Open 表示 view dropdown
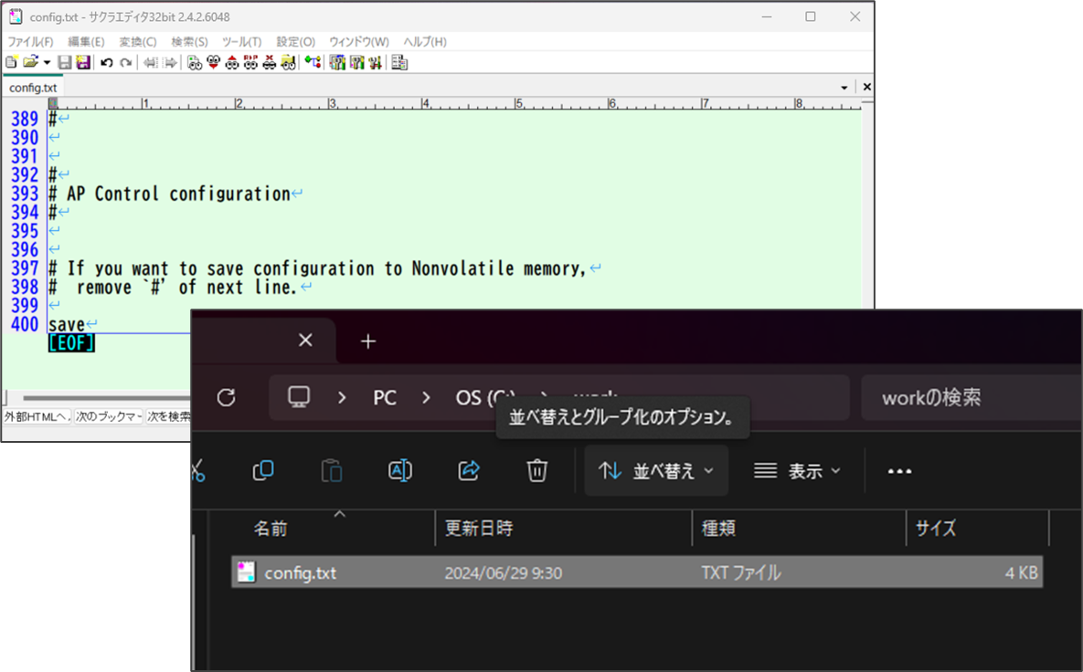This screenshot has width=1083, height=672. [798, 470]
